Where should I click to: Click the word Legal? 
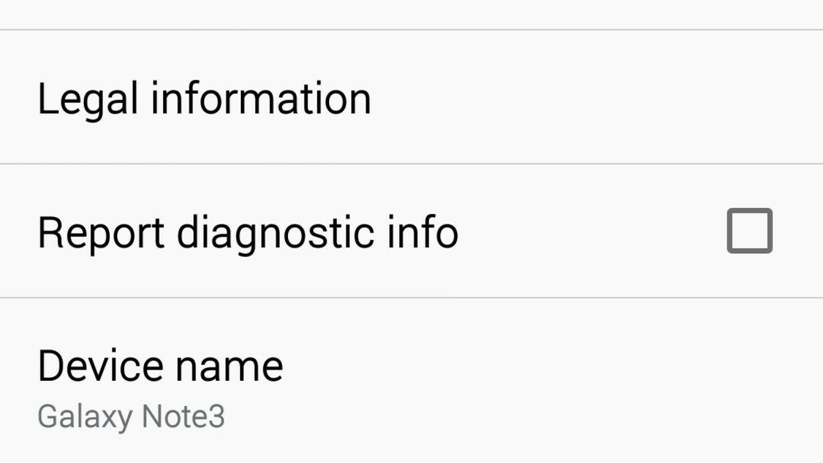(88, 99)
